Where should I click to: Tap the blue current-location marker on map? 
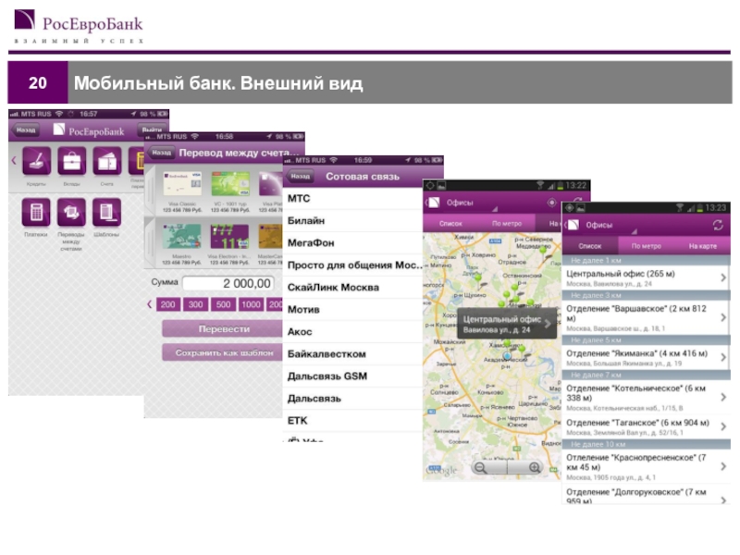pos(507,355)
